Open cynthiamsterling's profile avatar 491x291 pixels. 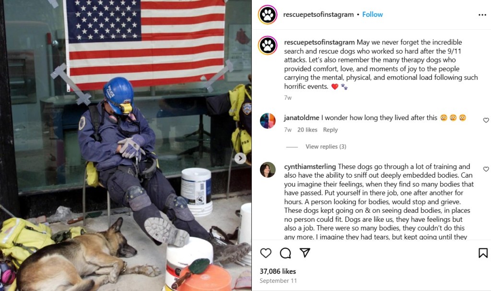coord(268,170)
